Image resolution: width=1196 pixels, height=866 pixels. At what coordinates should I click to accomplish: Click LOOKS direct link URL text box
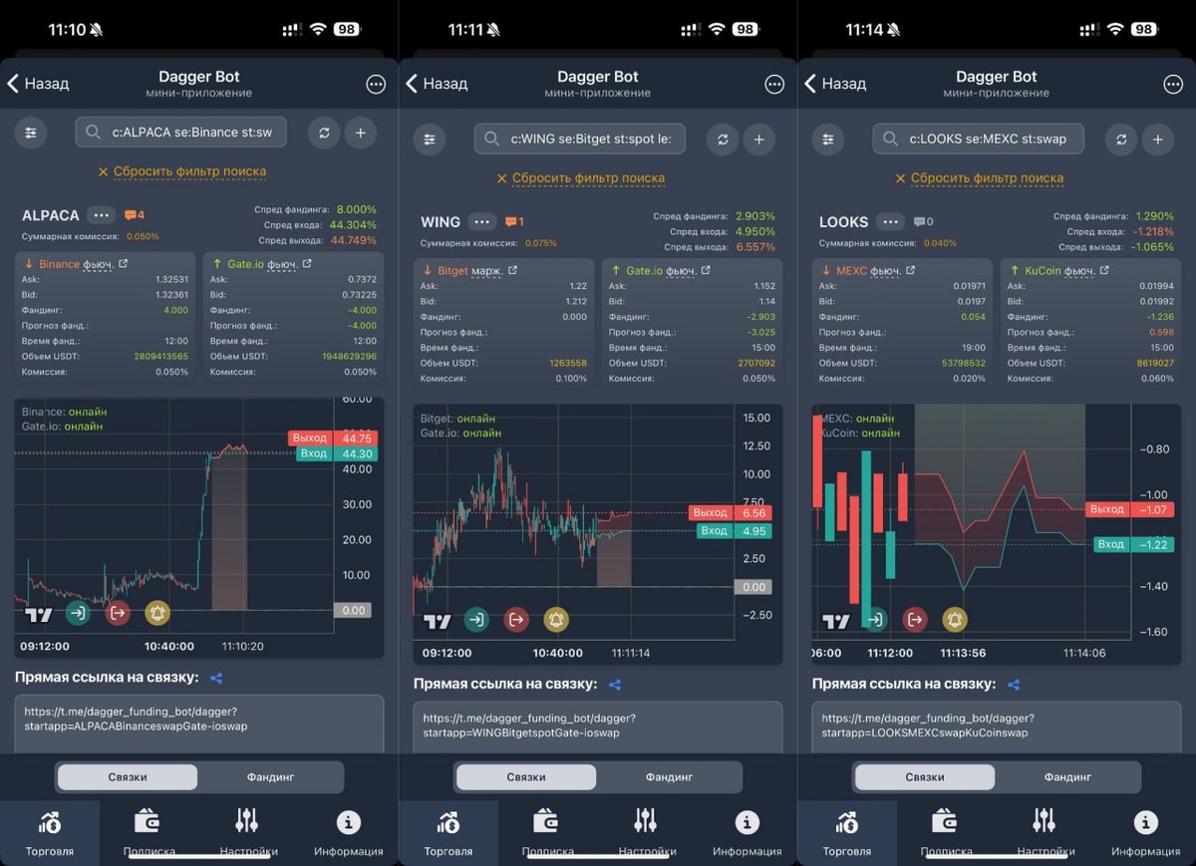997,728
